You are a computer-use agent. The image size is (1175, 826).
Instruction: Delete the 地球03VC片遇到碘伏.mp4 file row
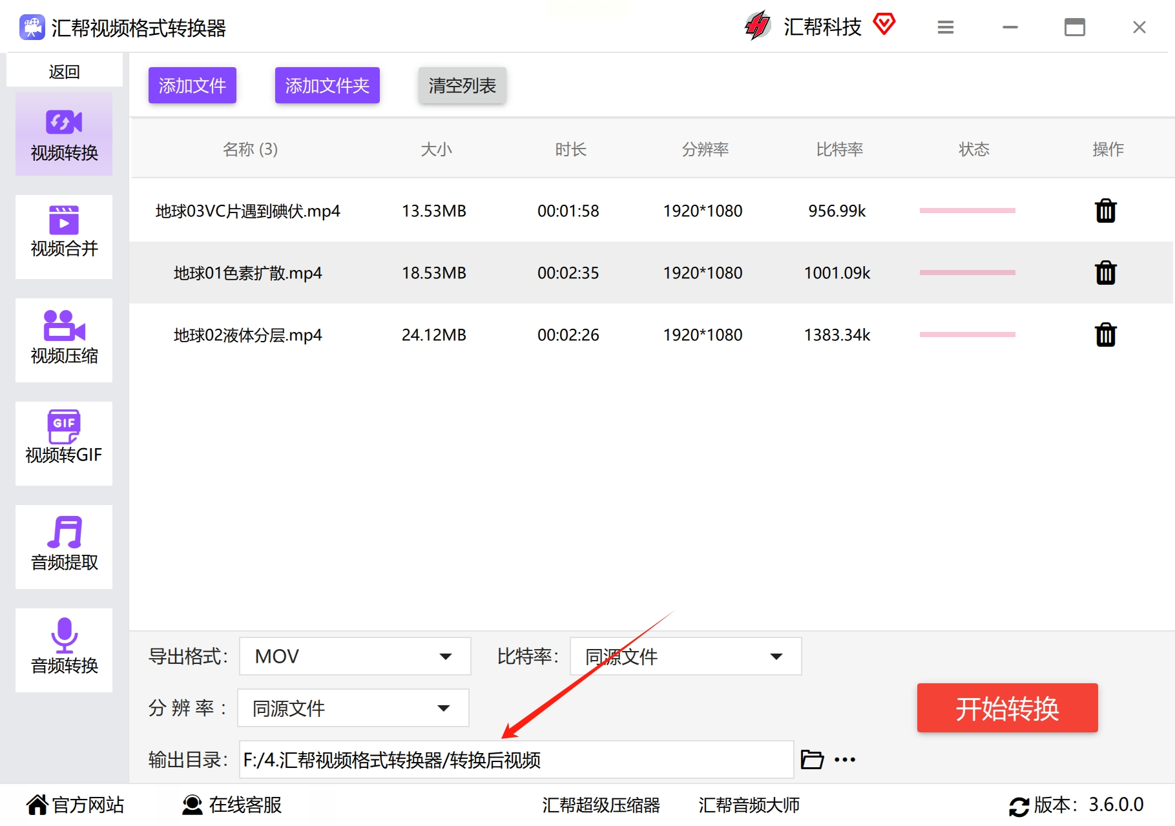click(x=1105, y=211)
